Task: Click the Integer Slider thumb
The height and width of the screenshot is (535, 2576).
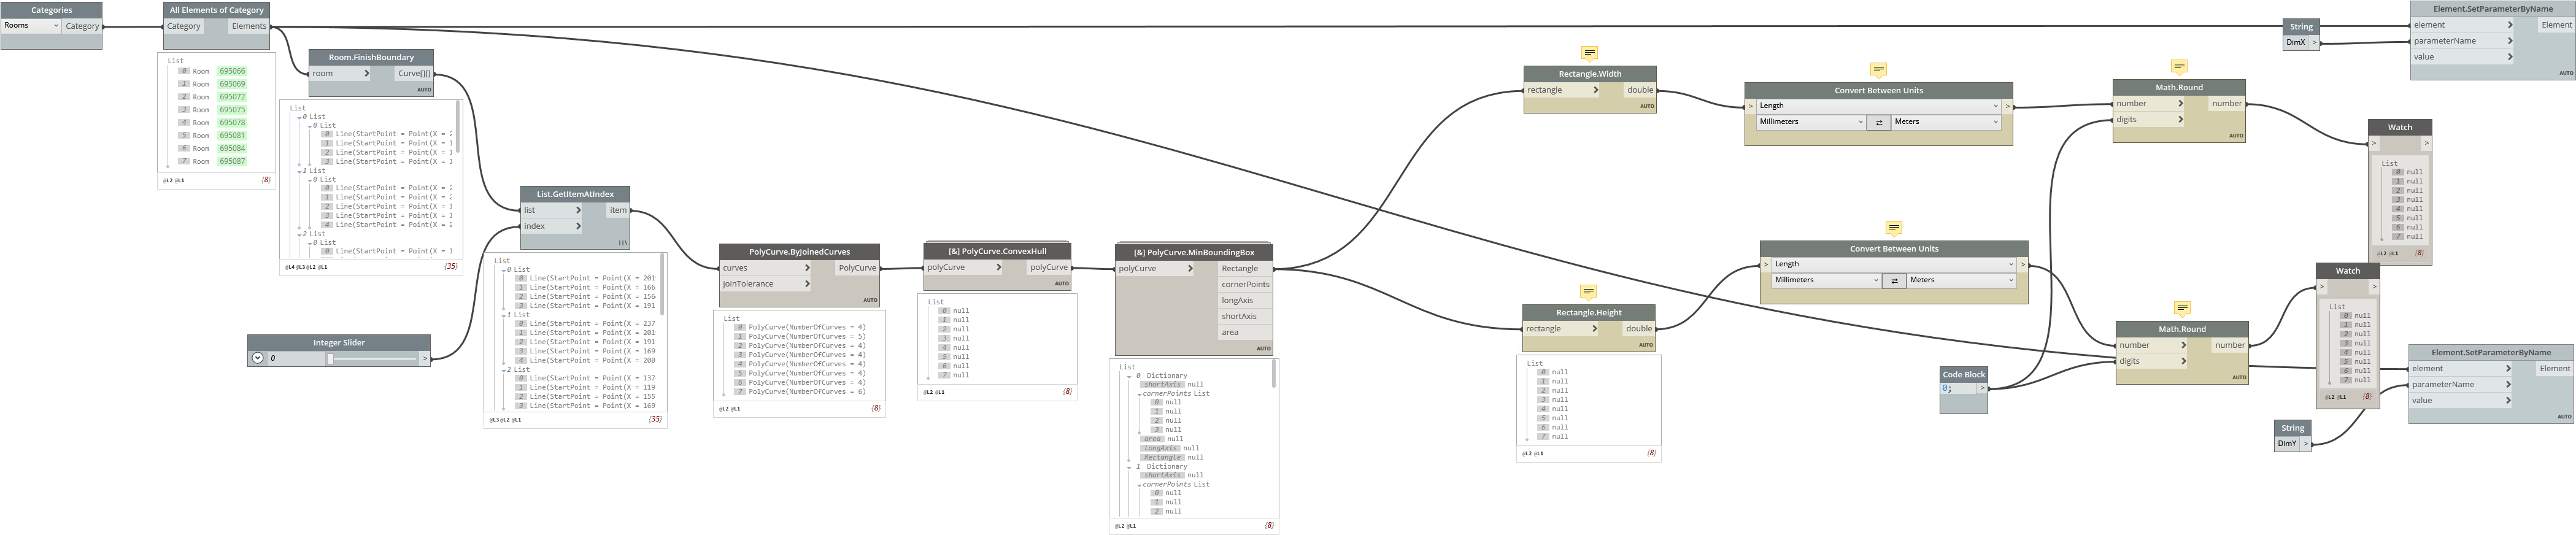Action: coord(329,358)
